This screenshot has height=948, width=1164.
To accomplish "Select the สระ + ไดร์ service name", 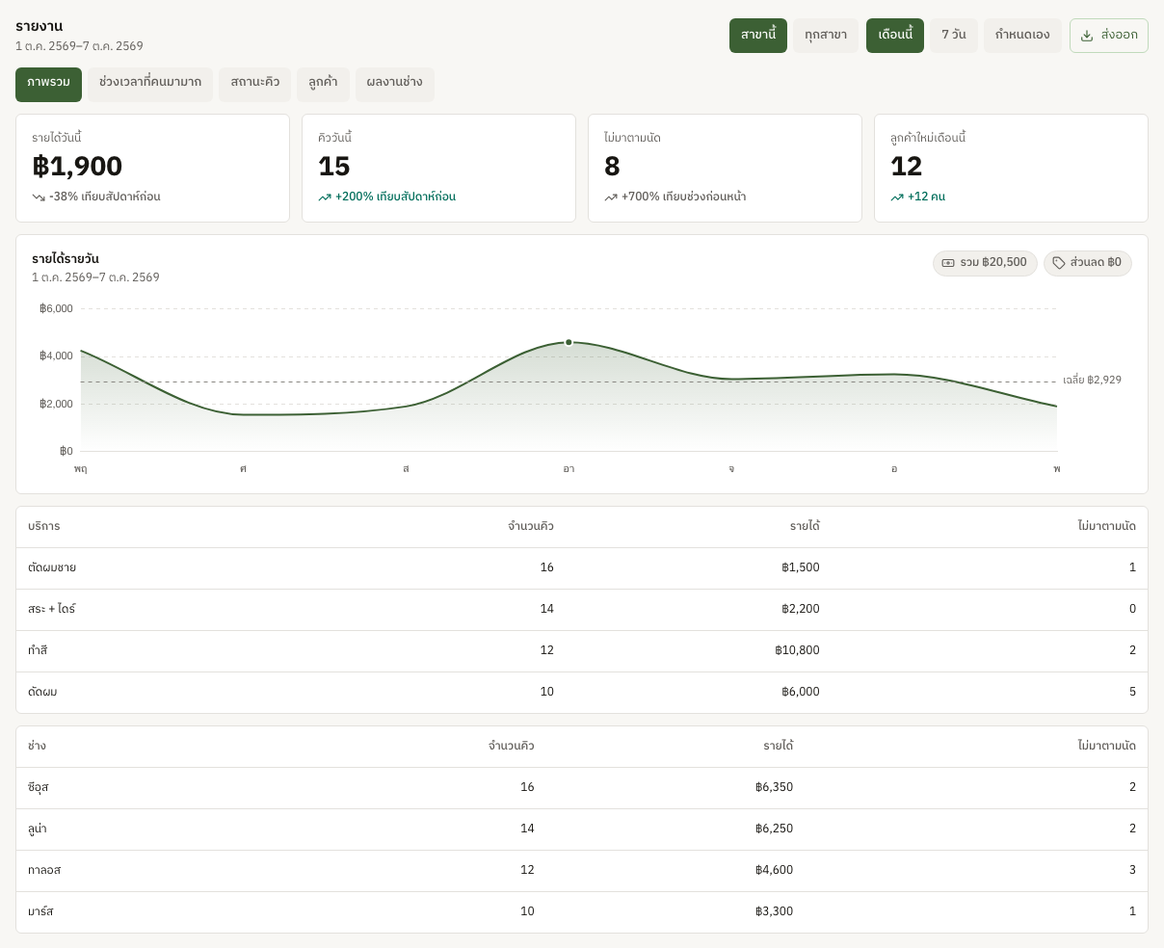I will (52, 610).
